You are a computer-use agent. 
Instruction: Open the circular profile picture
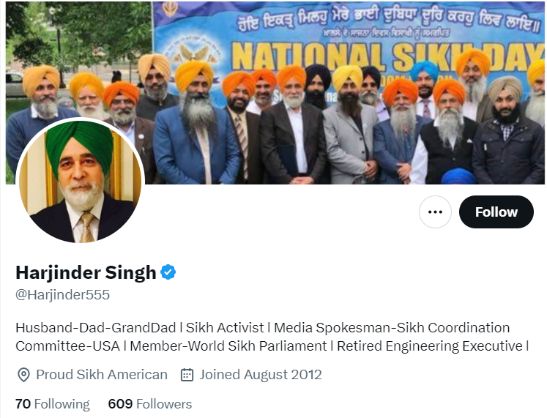tap(81, 182)
